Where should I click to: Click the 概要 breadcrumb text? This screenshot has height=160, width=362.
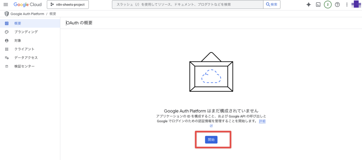[x=52, y=14]
